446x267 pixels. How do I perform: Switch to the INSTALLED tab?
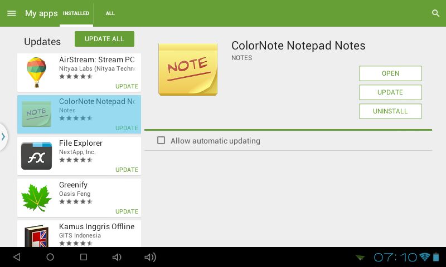click(76, 13)
